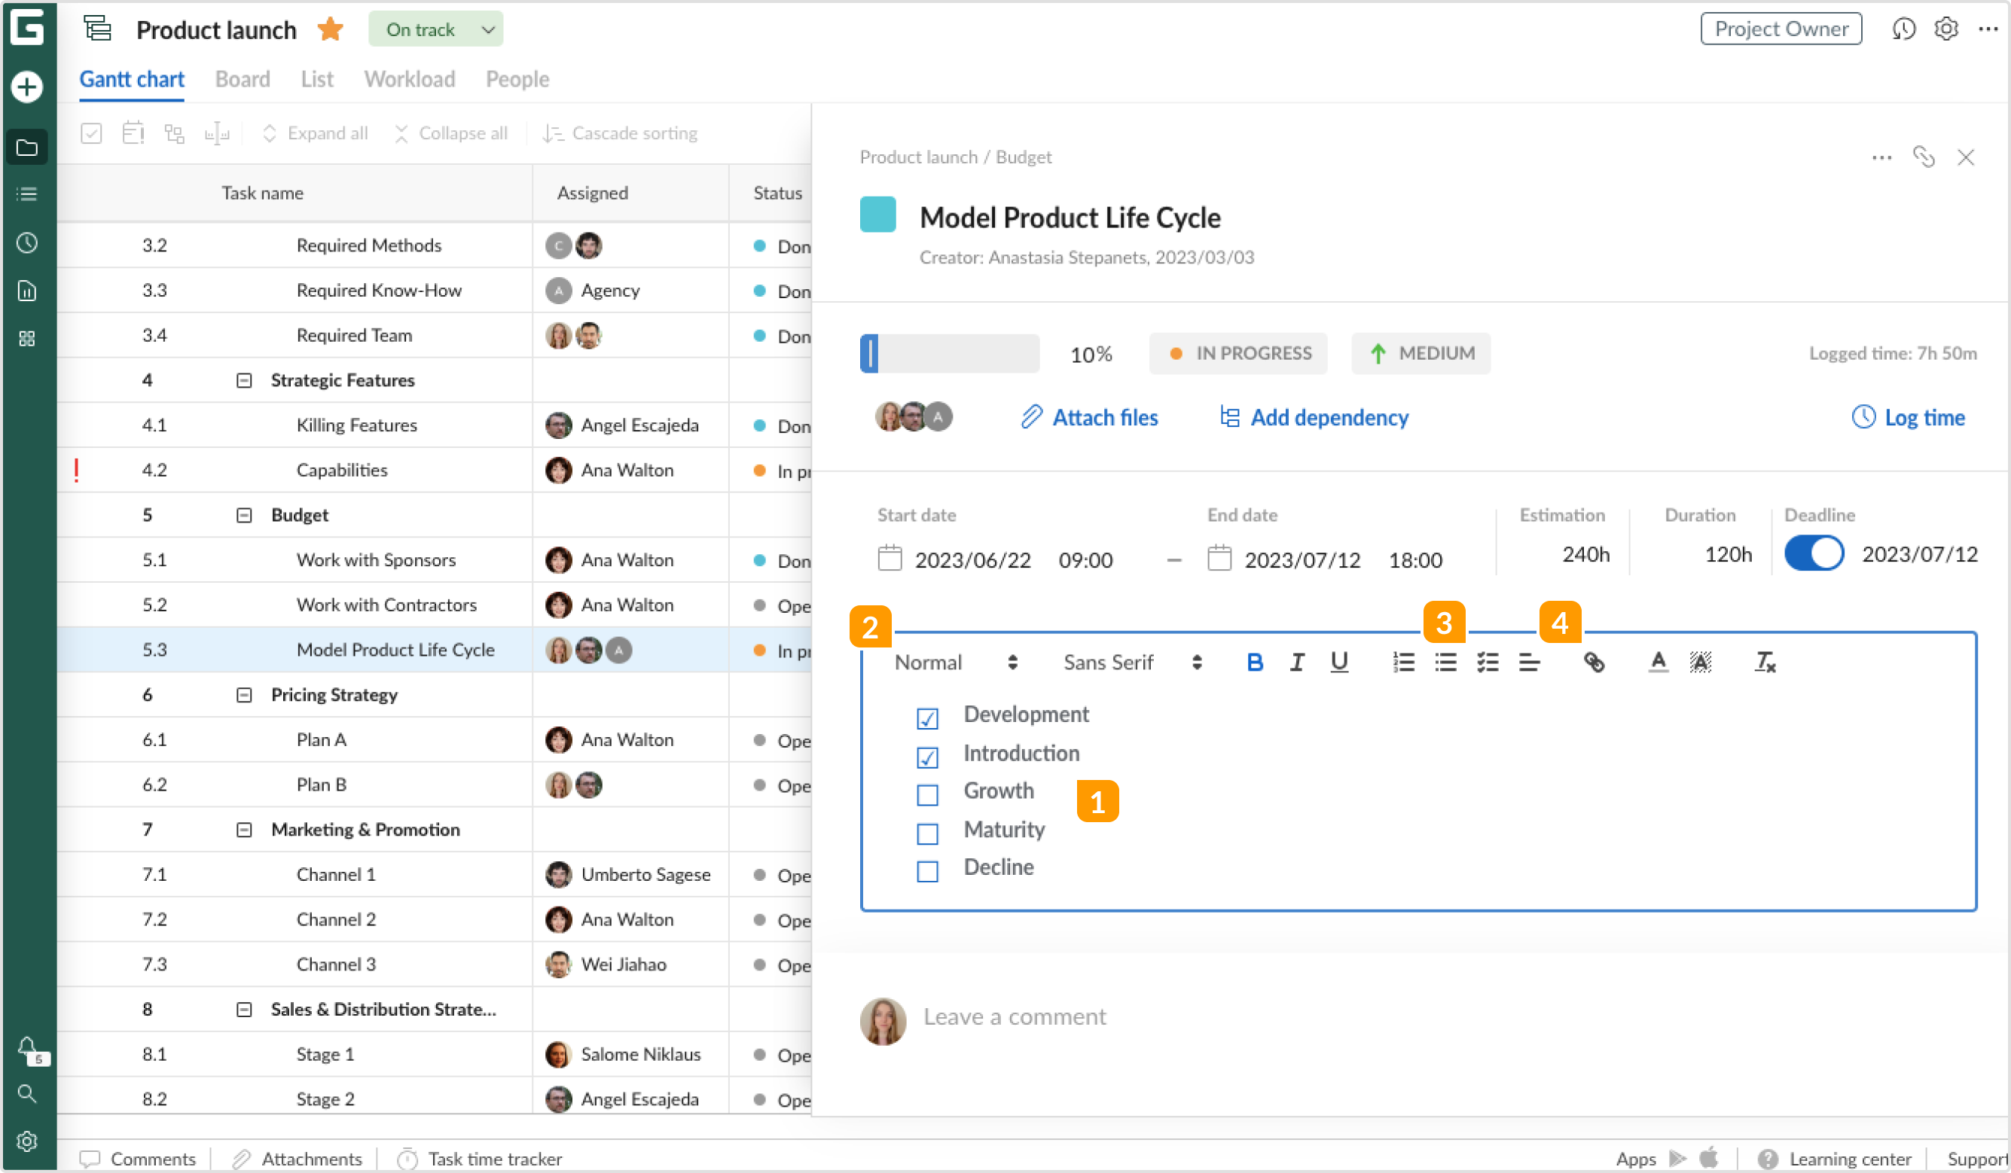Click the Bold formatting icon
Viewport: 2011px width, 1173px height.
pos(1255,663)
